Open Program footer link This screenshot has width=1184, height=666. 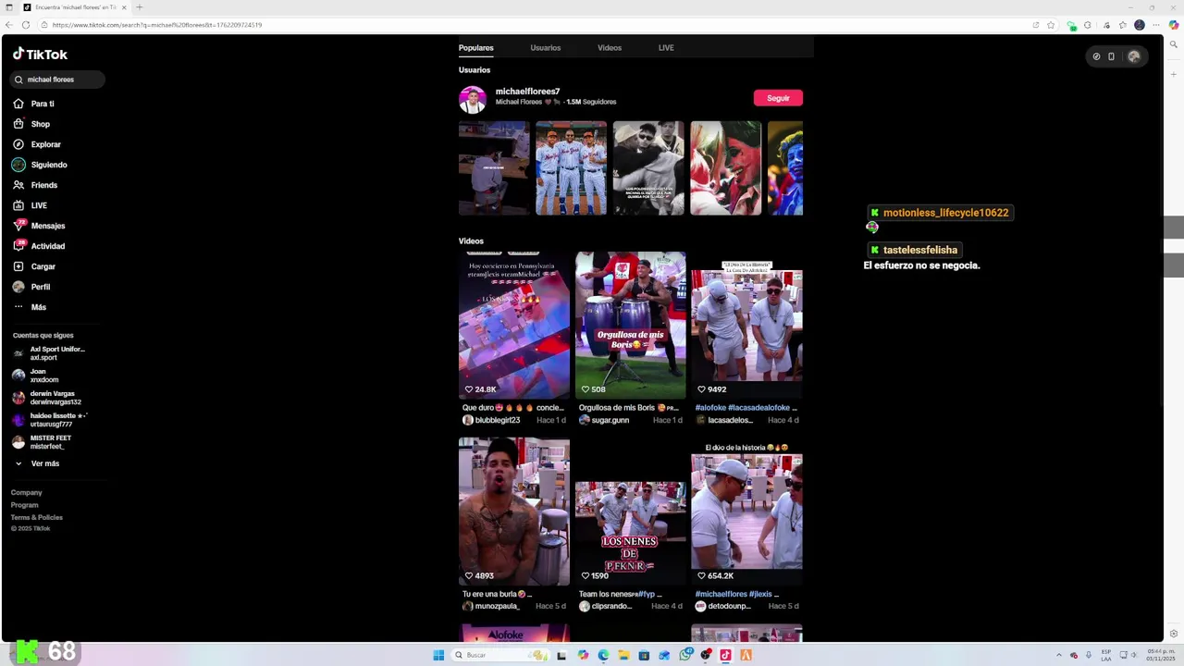click(x=25, y=505)
